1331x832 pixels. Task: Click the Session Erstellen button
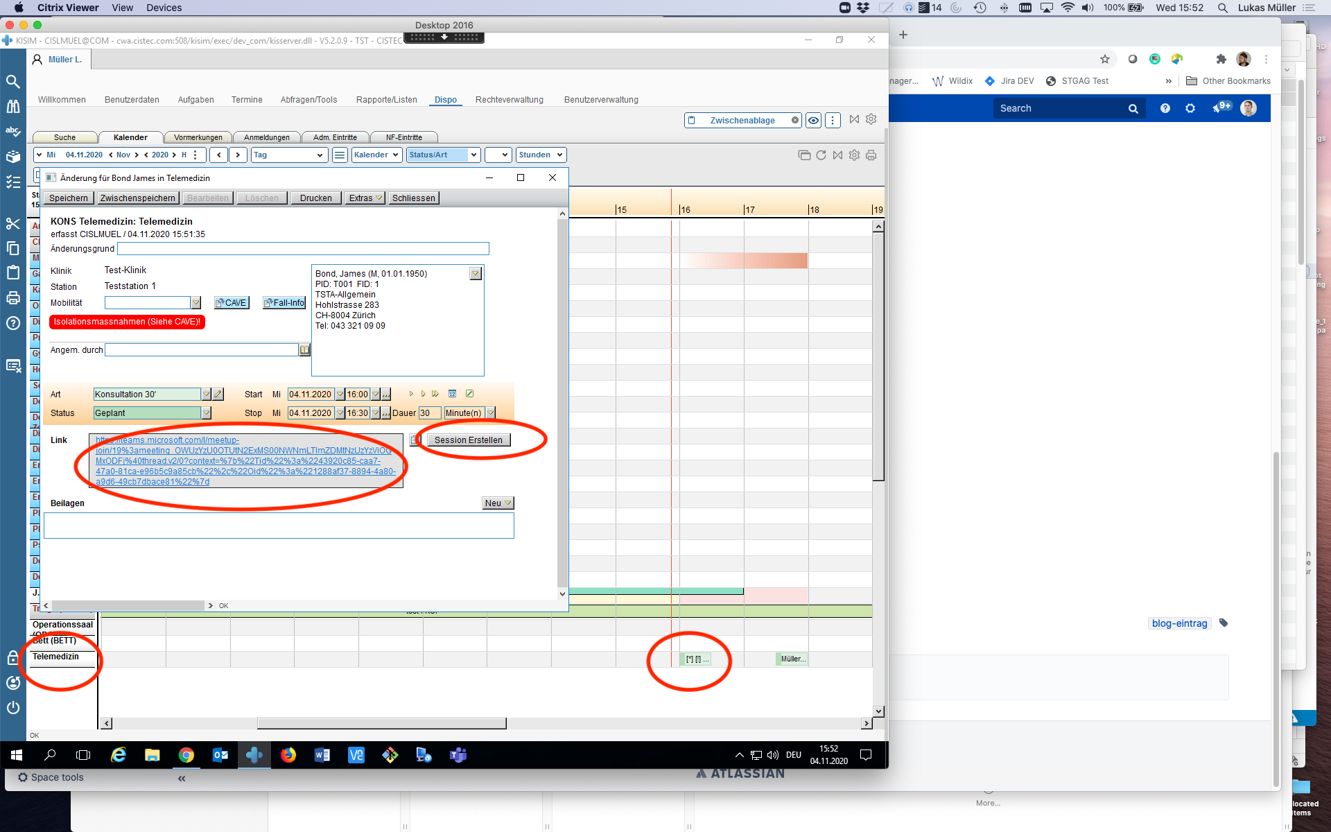469,440
